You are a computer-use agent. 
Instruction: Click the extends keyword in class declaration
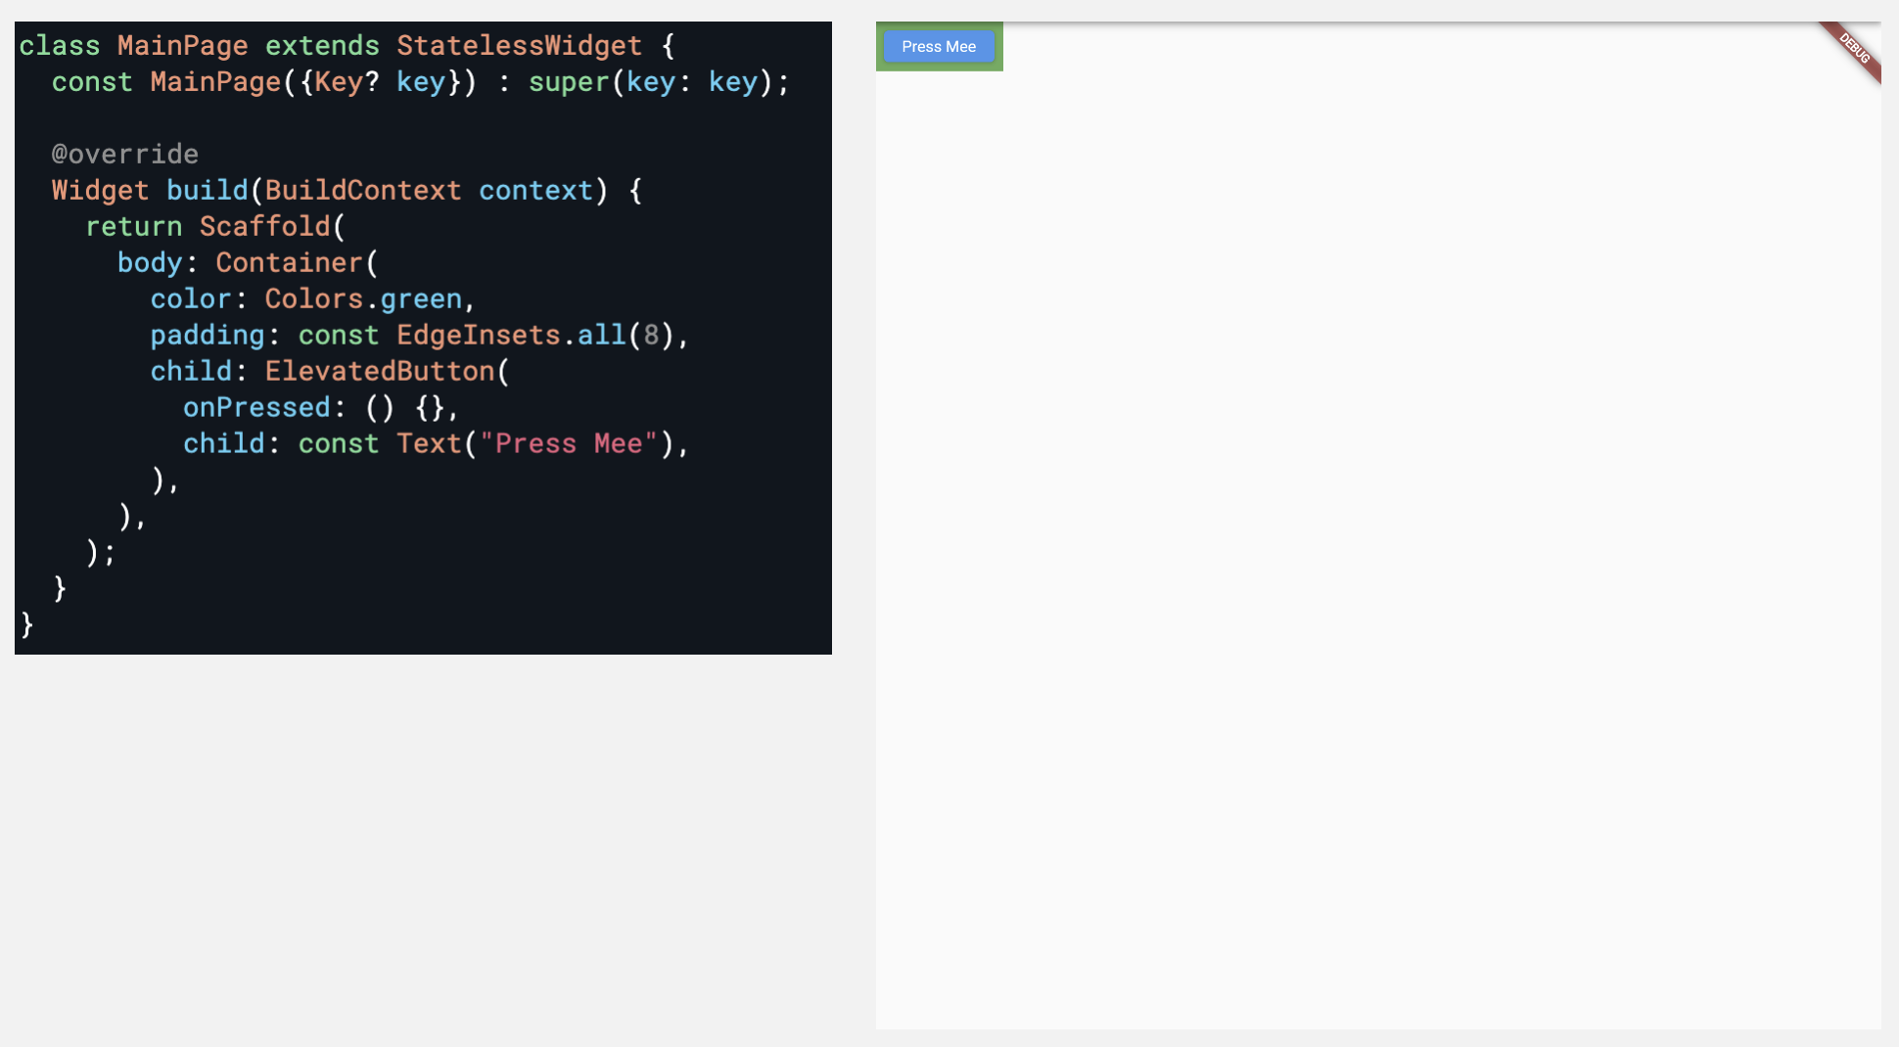pos(321,46)
